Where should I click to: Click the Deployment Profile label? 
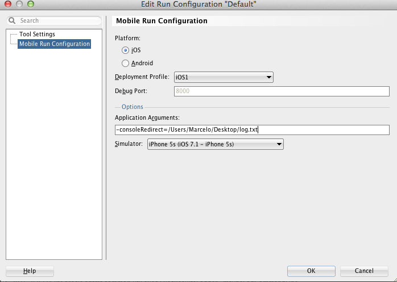142,77
